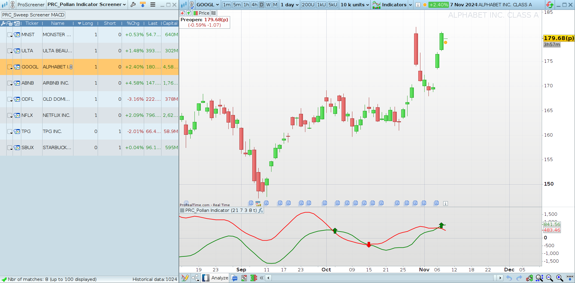The width and height of the screenshot is (575, 283).
Task: Sort by the Long column header
Action: (85, 23)
